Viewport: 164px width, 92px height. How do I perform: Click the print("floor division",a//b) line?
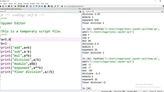27,72
